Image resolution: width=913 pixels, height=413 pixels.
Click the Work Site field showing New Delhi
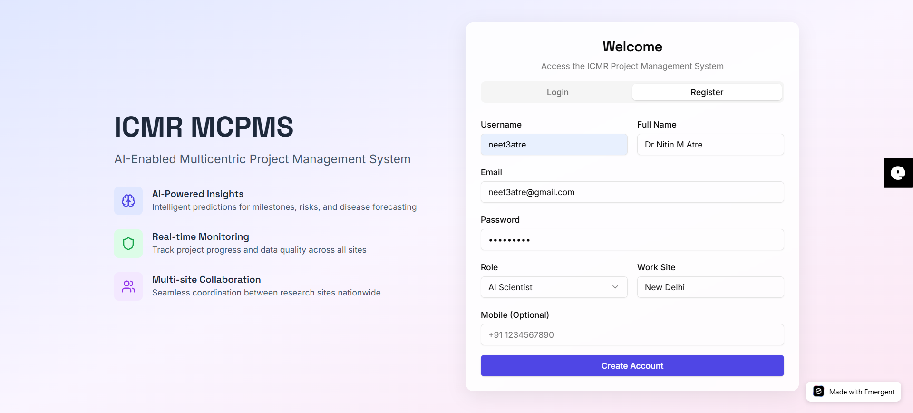710,287
